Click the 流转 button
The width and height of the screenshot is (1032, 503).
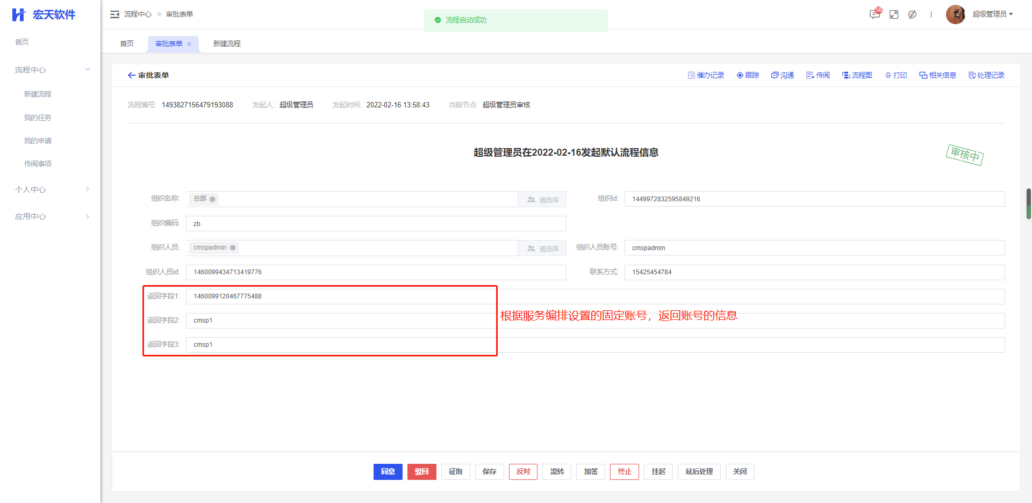[x=557, y=472]
